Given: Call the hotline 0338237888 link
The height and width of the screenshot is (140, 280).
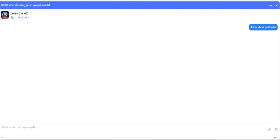Looking at the screenshot, I should (22, 17).
